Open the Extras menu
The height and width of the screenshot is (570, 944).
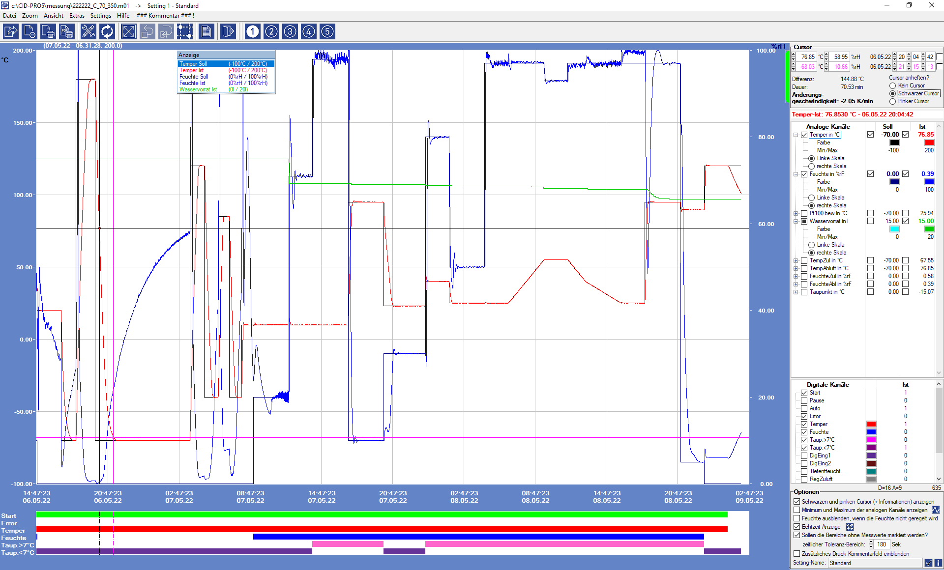(77, 16)
